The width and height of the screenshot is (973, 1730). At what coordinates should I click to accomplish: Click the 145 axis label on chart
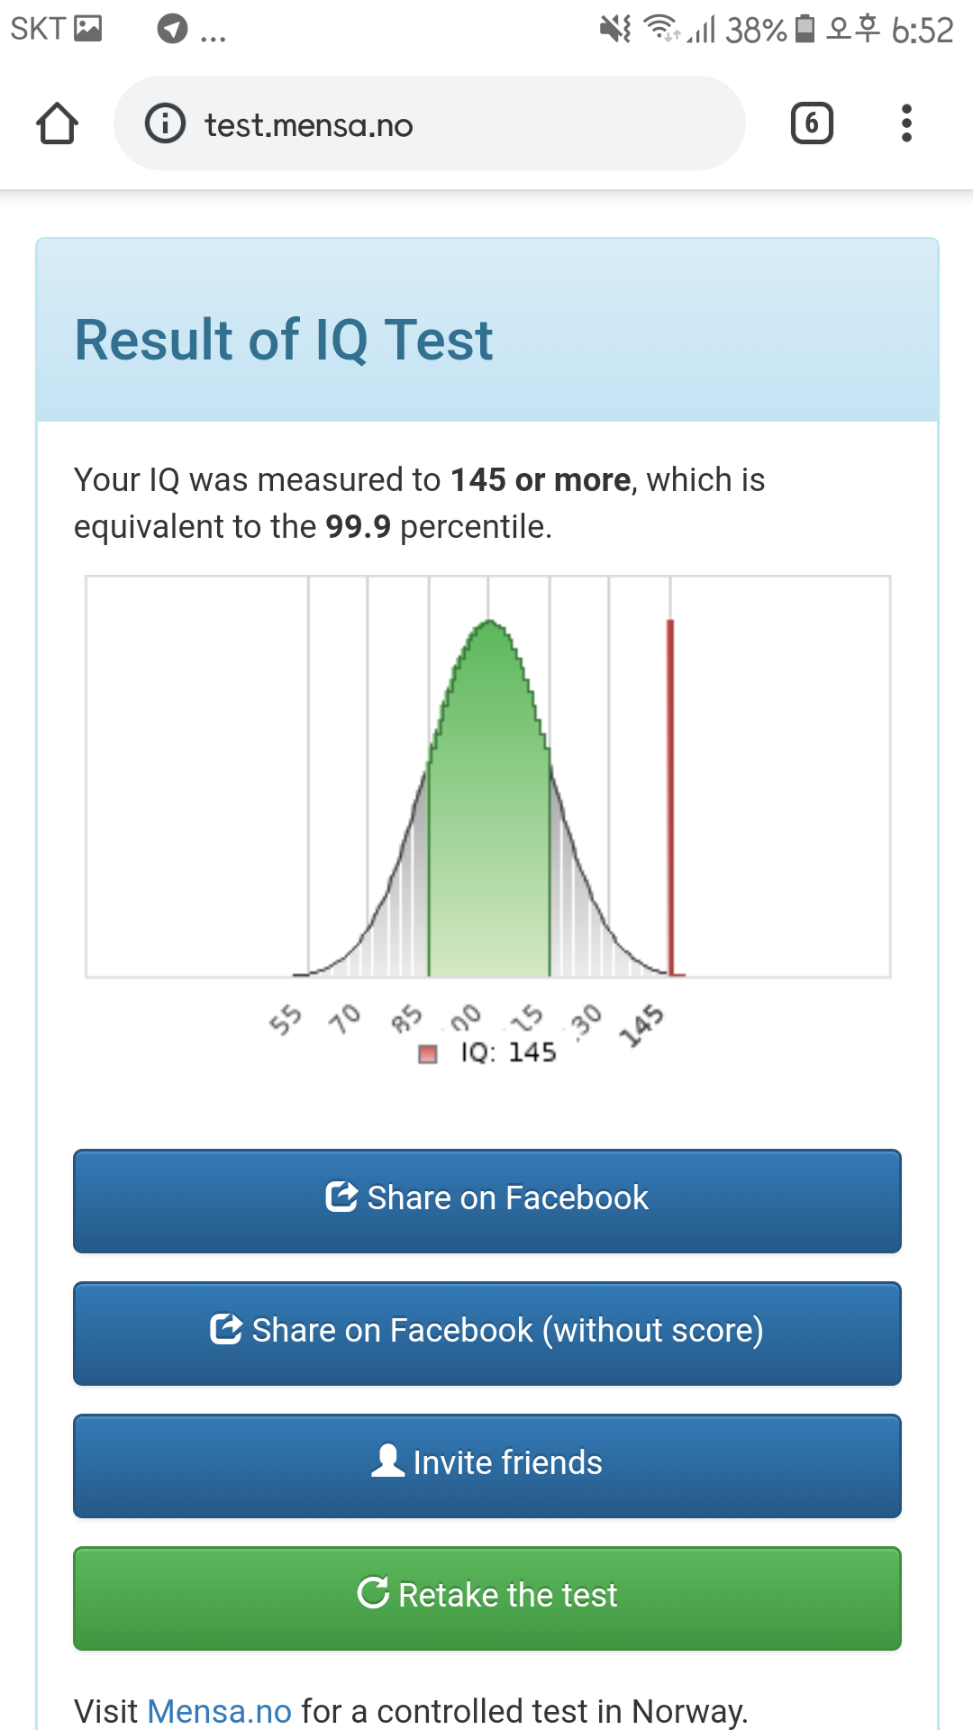coord(641,1025)
